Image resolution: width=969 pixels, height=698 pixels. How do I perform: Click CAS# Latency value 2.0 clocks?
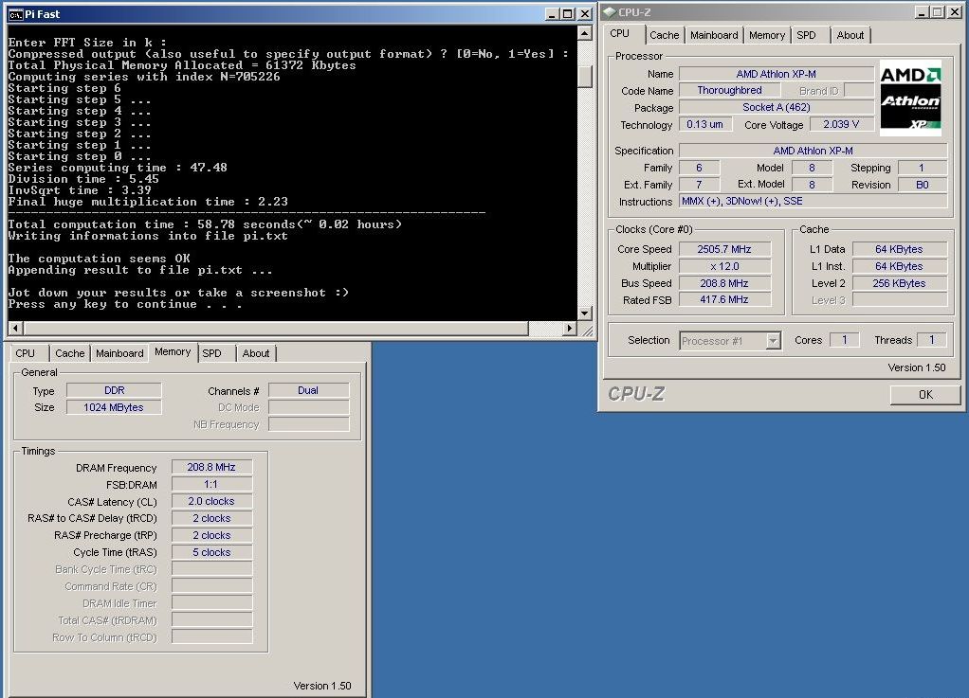point(211,501)
